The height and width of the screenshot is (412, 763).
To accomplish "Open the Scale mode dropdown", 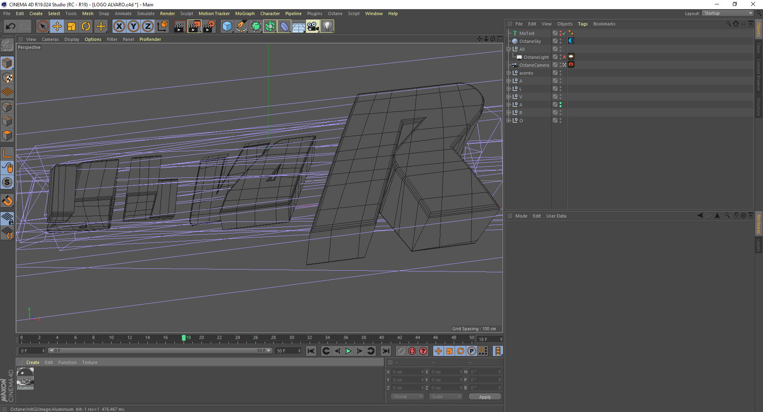I will click(445, 397).
